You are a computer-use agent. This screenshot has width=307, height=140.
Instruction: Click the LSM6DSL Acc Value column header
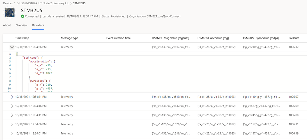pos(213,38)
